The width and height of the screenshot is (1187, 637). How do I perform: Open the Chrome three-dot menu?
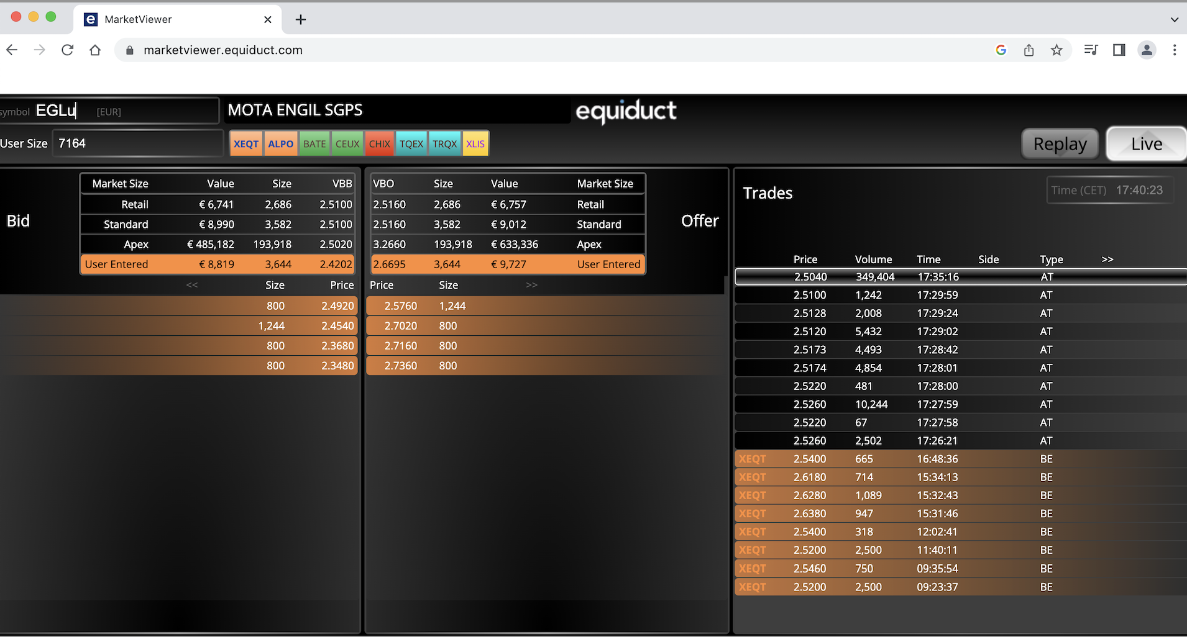(1174, 50)
